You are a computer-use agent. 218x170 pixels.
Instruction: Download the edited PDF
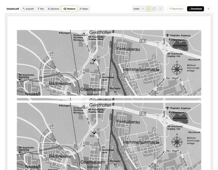pos(195,9)
